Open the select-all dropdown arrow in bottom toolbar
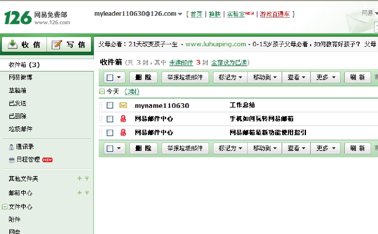Viewport: 378px width, 234px height. (119, 148)
